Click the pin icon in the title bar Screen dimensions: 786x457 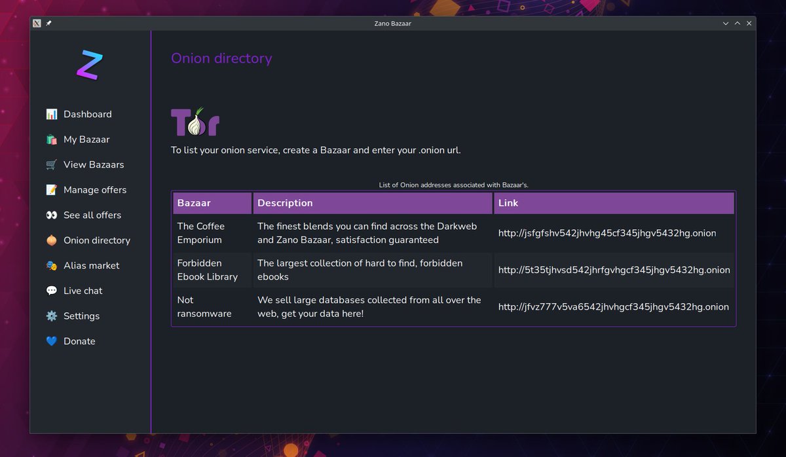pos(48,23)
